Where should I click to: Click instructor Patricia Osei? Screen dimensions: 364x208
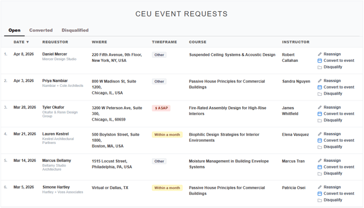coord(294,188)
